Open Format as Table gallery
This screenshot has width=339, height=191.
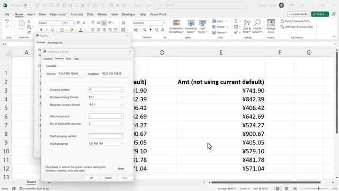(x=191, y=27)
